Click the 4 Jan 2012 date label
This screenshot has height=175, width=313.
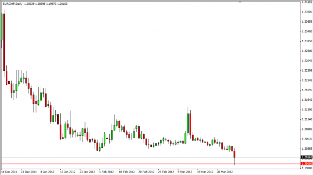47,172
